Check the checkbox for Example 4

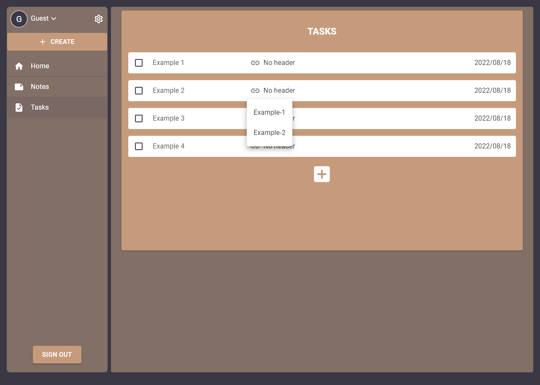coord(139,146)
